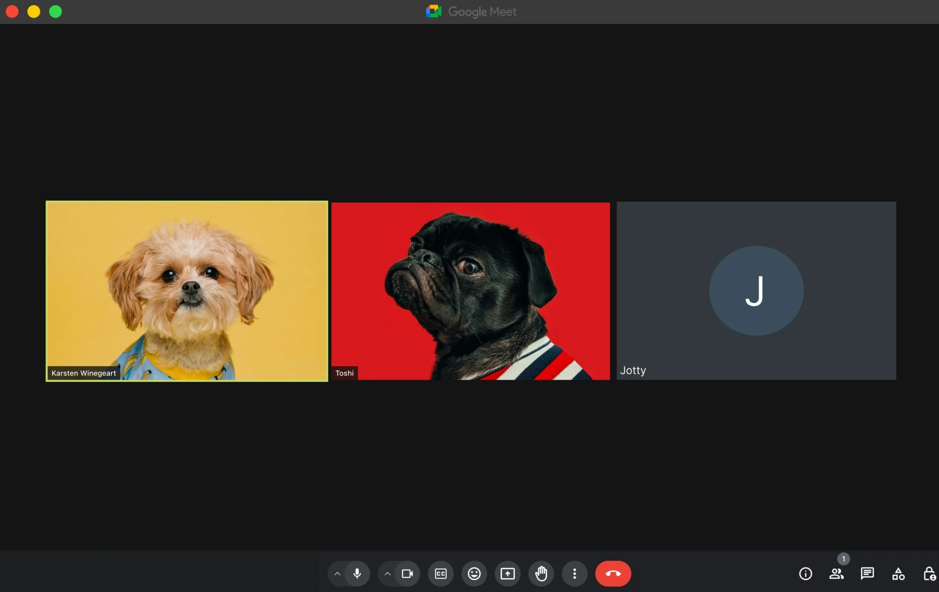The width and height of the screenshot is (939, 592).
Task: Expand the audio device options chevron
Action: pyautogui.click(x=337, y=573)
